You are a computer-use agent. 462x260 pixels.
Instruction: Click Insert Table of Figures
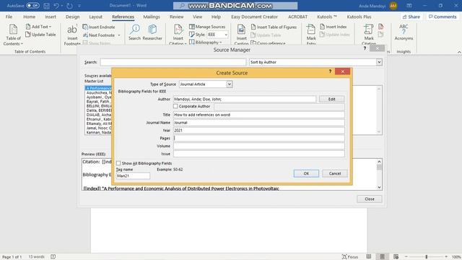(x=274, y=27)
